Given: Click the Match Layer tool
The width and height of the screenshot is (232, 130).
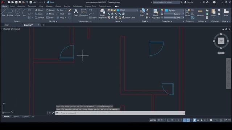Looking at the screenshot, I should (129, 18).
